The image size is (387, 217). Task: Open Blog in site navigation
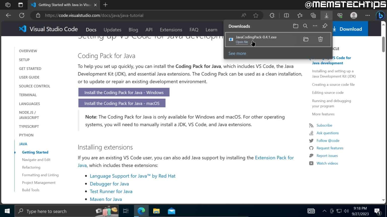click(133, 30)
